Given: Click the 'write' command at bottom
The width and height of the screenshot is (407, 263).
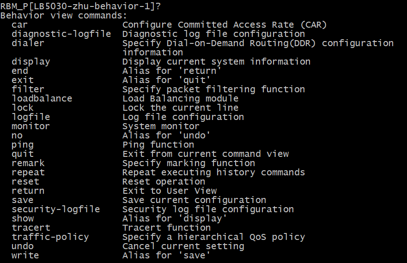Looking at the screenshot, I should tap(25, 256).
